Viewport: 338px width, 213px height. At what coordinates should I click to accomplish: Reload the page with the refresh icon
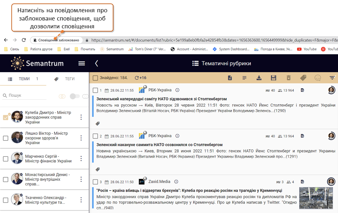pos(24,40)
